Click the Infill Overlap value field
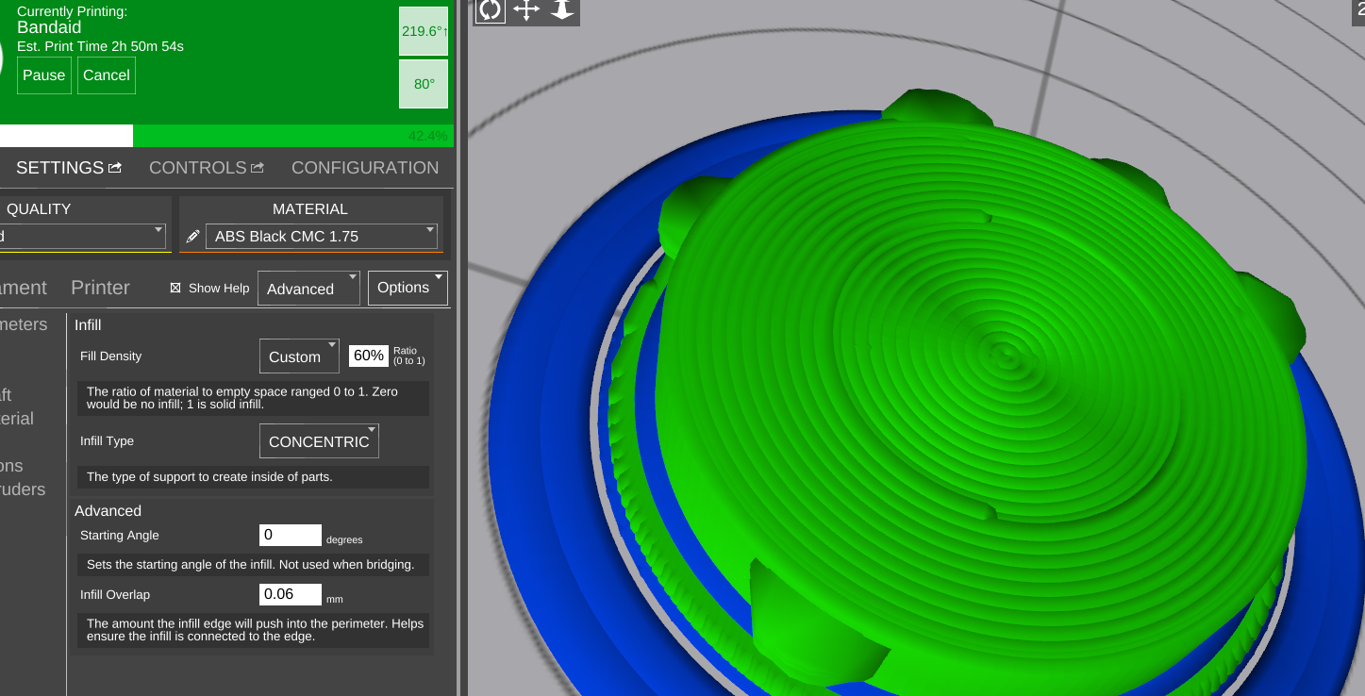This screenshot has height=696, width=1365. click(290, 594)
